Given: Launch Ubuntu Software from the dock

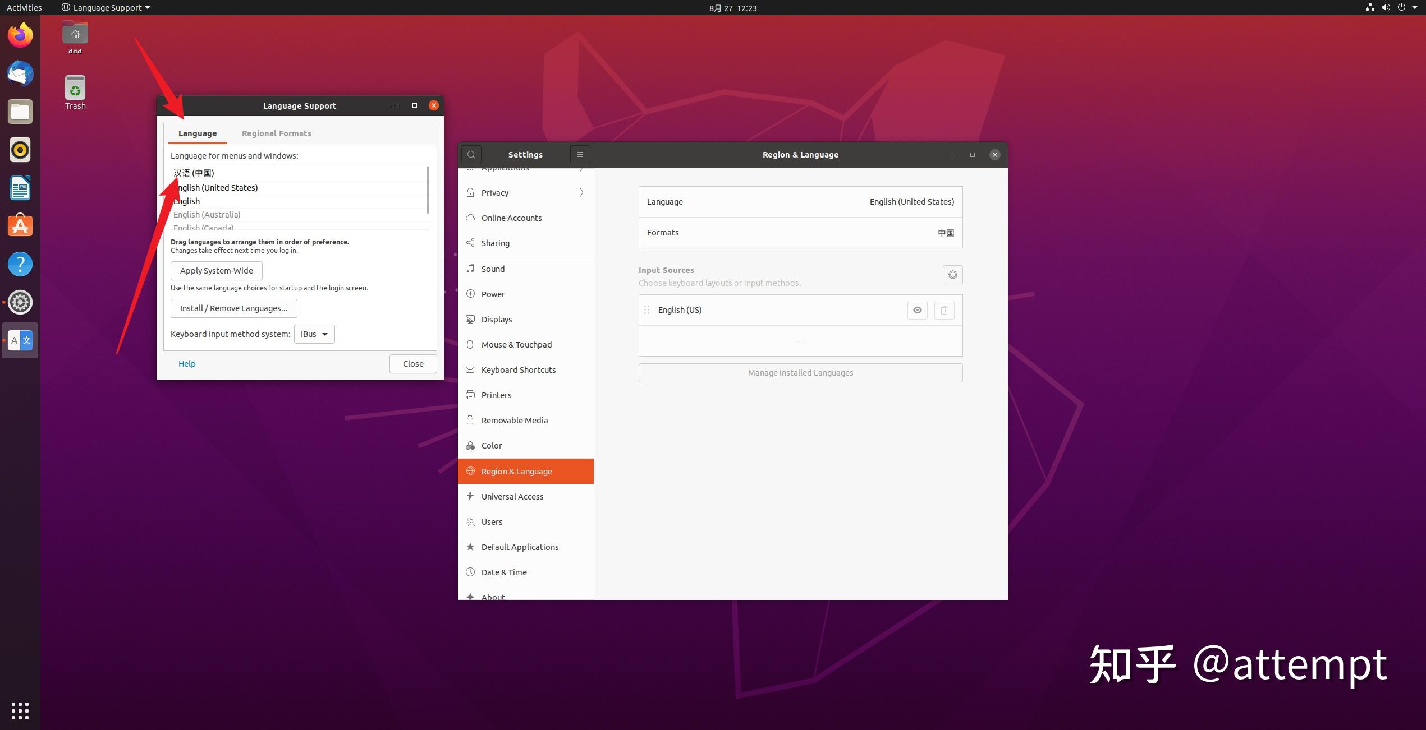Looking at the screenshot, I should (x=20, y=226).
